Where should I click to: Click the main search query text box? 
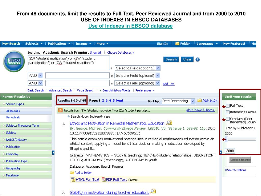coord(69,63)
